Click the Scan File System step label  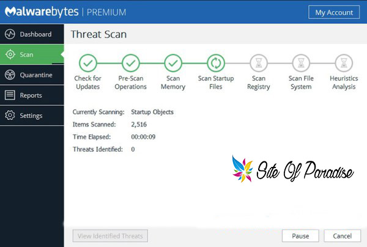pos(301,83)
